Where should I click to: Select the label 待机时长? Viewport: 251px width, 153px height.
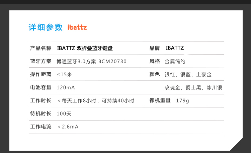coord(40,113)
